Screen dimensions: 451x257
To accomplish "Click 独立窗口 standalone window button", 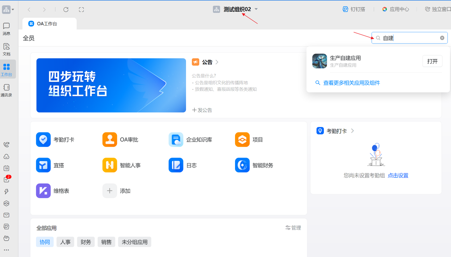I will pos(438,9).
